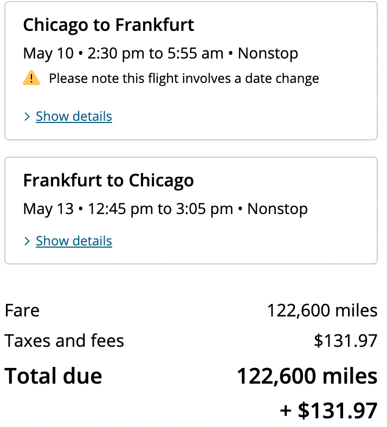The image size is (387, 427).
Task: Click the Total due label
Action: 53,376
